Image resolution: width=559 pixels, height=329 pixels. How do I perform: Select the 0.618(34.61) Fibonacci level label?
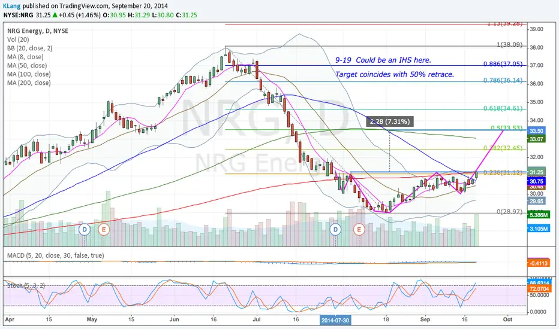click(x=503, y=108)
